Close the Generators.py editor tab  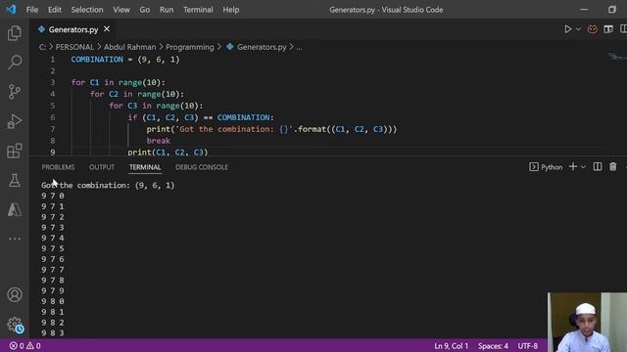click(107, 29)
